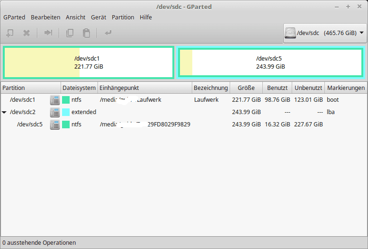Click the '98.76 GiB' used value
This screenshot has width=368, height=249.
pos(278,100)
